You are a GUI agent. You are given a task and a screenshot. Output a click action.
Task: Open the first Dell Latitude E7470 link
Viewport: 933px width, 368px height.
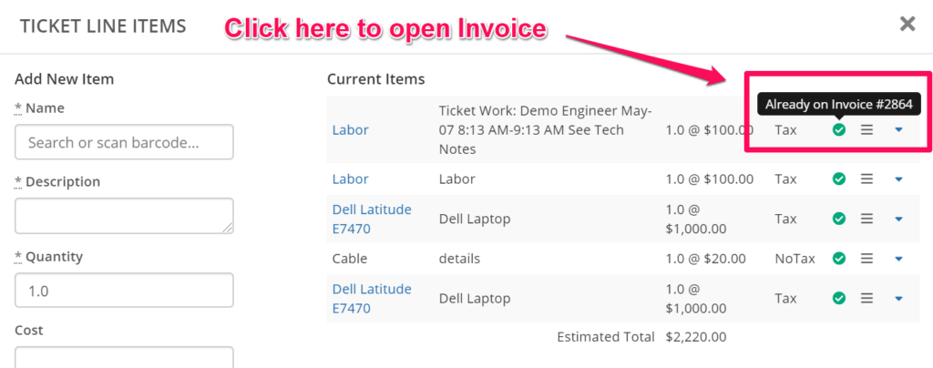372,219
